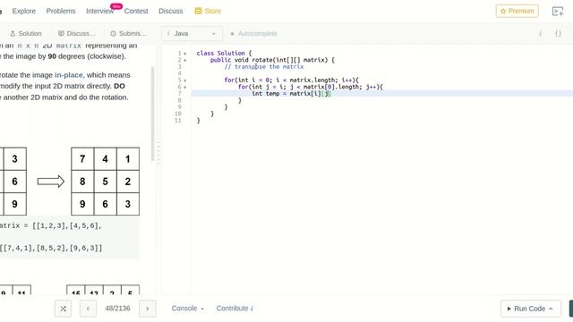Click the 'in-place' link in description
This screenshot has height=322, width=573.
coord(69,75)
